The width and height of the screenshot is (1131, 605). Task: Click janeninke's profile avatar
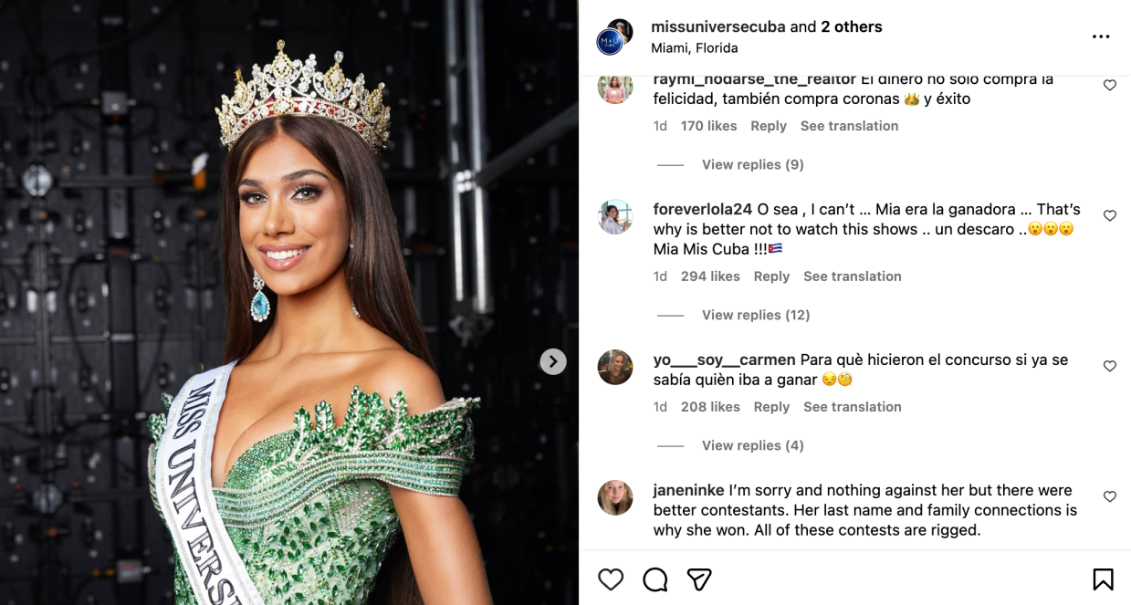(615, 498)
